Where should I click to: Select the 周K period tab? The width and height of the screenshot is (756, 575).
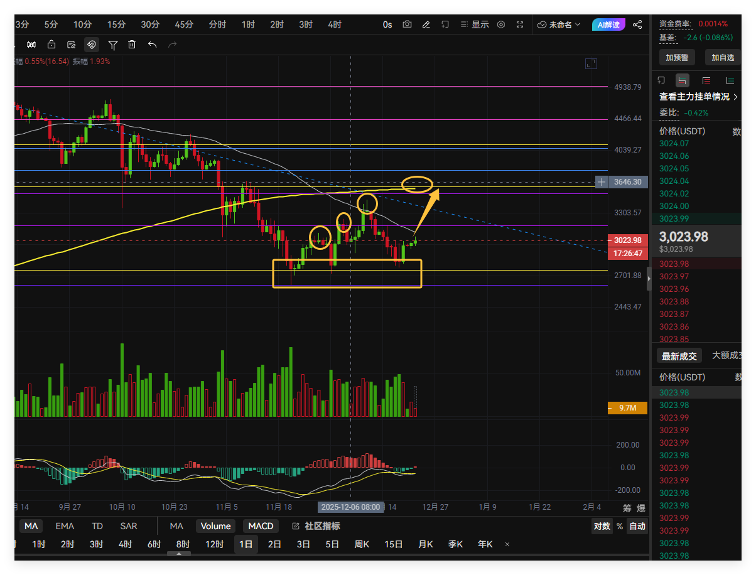tap(362, 544)
